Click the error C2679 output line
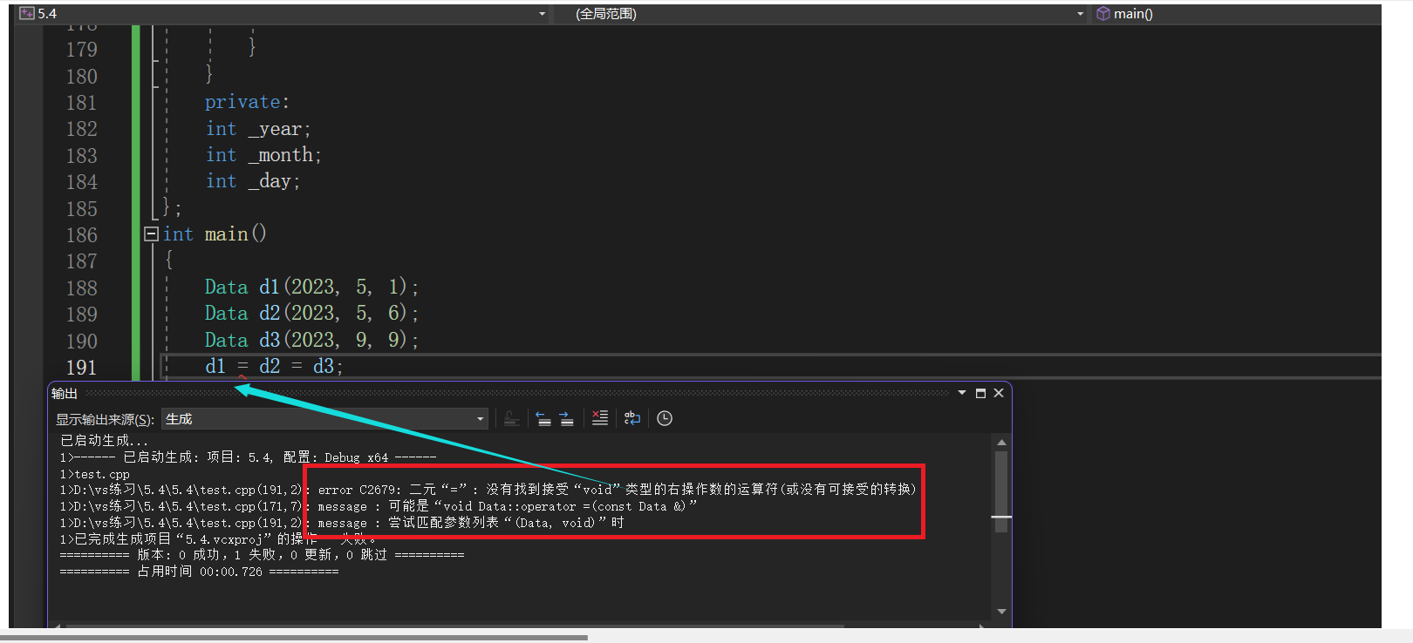 coord(488,490)
